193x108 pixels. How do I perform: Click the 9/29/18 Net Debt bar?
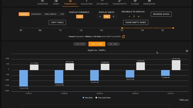click(x=59, y=77)
